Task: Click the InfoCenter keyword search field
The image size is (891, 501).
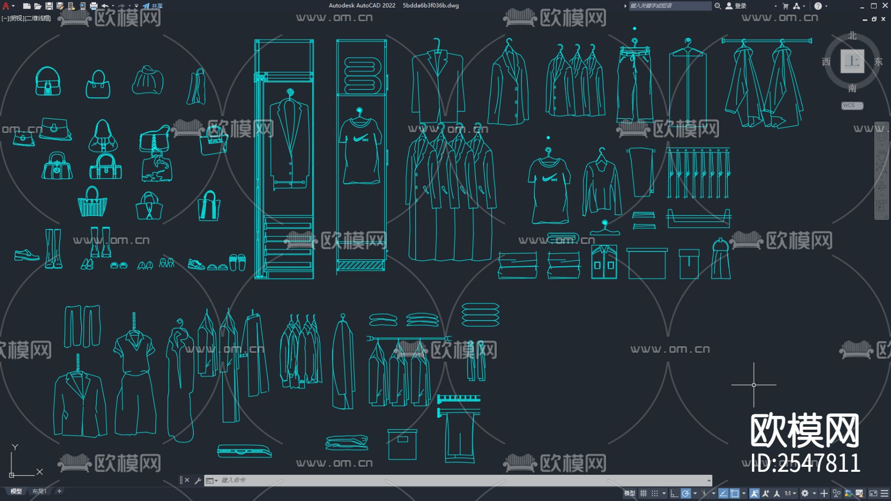Action: coord(670,6)
